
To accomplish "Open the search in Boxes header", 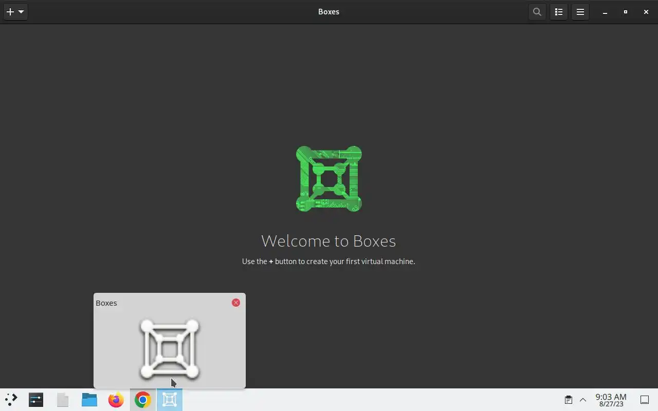I will pos(537,12).
